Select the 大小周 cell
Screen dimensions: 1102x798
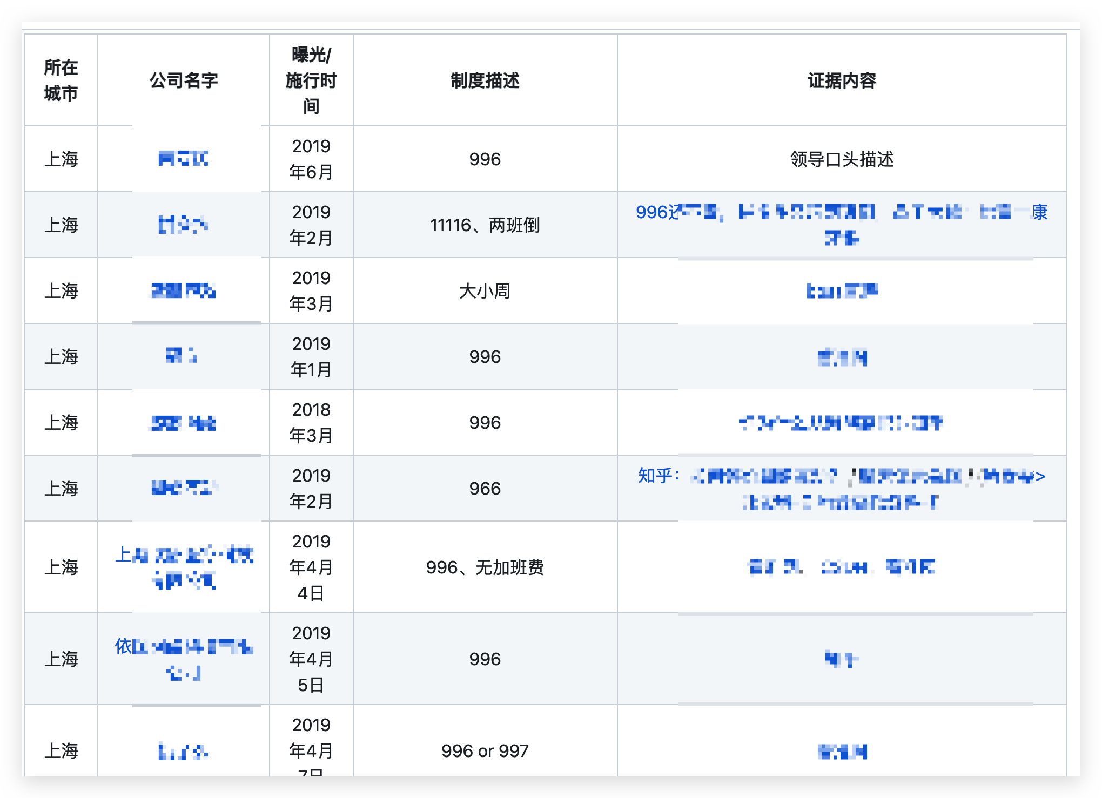point(485,290)
